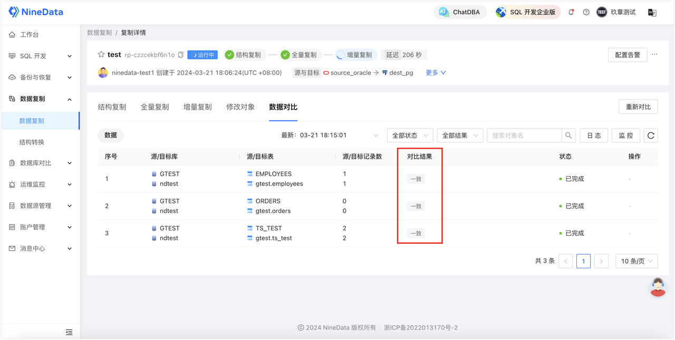Toggle the favorite star beside task "test"
The height and width of the screenshot is (340, 675).
(100, 54)
